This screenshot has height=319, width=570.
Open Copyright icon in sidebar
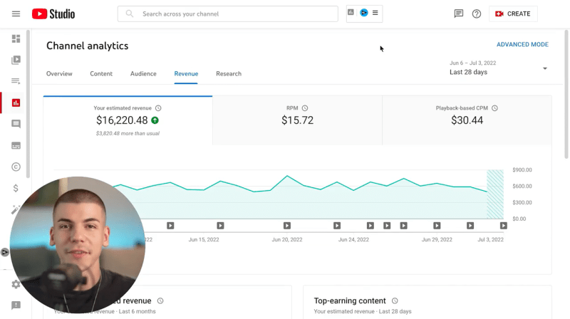point(16,167)
